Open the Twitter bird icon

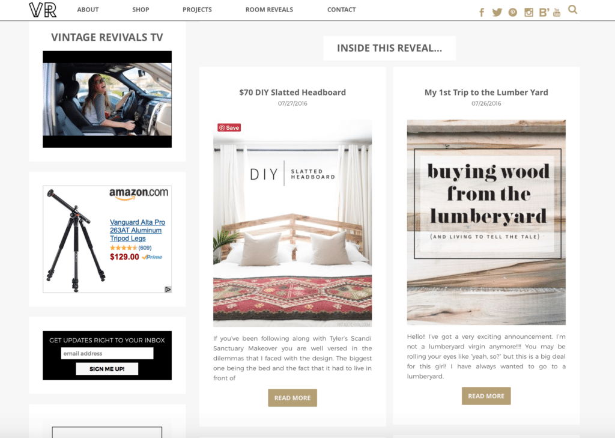click(x=497, y=12)
